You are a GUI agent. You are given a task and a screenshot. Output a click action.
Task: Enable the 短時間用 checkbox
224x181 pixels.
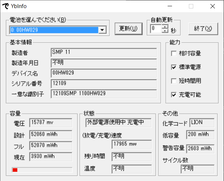point(174,81)
